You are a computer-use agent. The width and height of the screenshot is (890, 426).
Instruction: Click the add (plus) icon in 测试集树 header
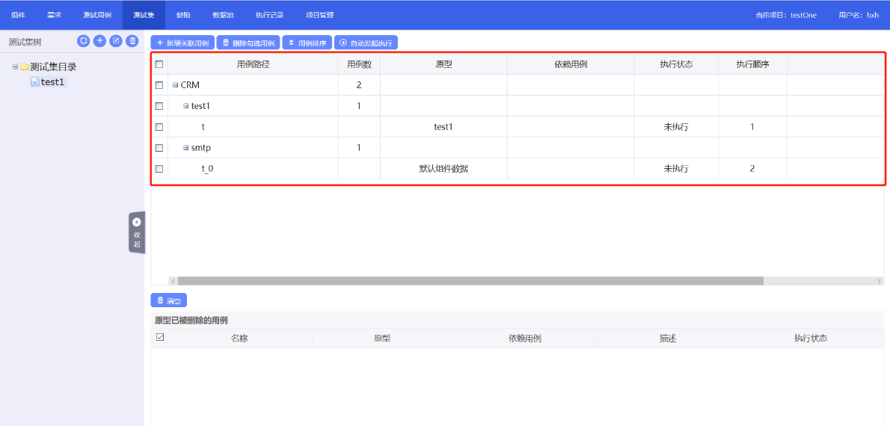[99, 41]
